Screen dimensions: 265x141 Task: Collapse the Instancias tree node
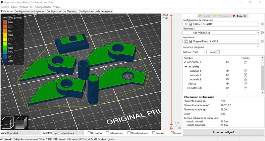click(186, 67)
